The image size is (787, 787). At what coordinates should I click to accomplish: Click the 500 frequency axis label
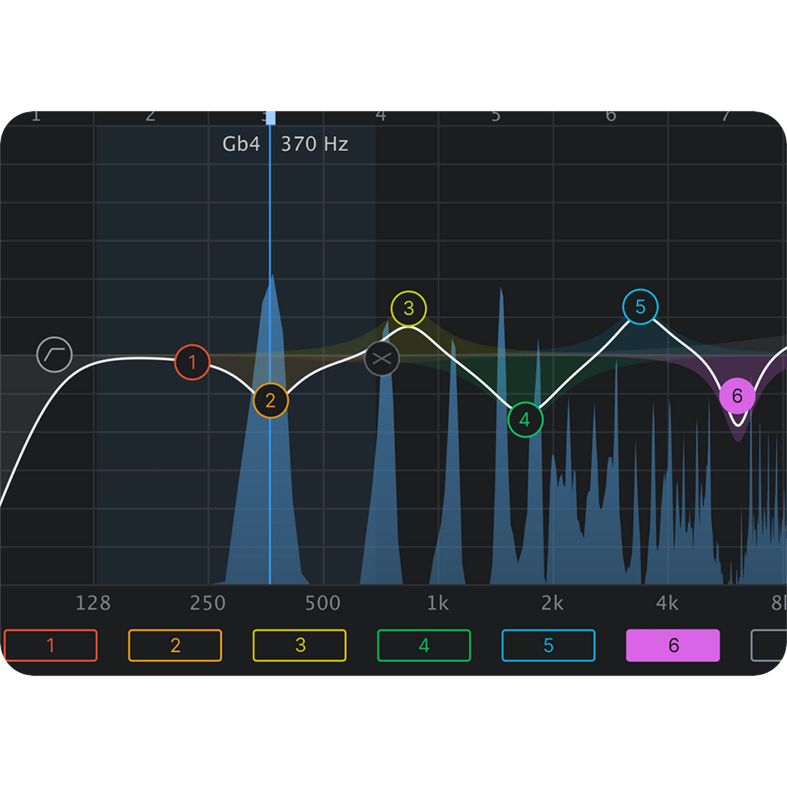tap(323, 603)
